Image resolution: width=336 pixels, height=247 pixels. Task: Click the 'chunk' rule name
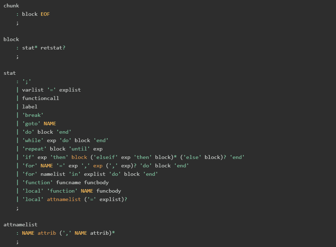tap(11, 6)
